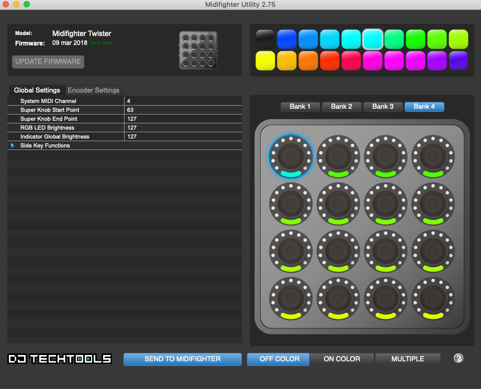Click the UPDATE FIRMWARE button
This screenshot has width=481, height=389.
[x=48, y=62]
